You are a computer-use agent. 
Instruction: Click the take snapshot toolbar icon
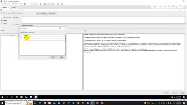pos(35,4)
